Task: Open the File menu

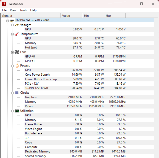Action: 4,10
